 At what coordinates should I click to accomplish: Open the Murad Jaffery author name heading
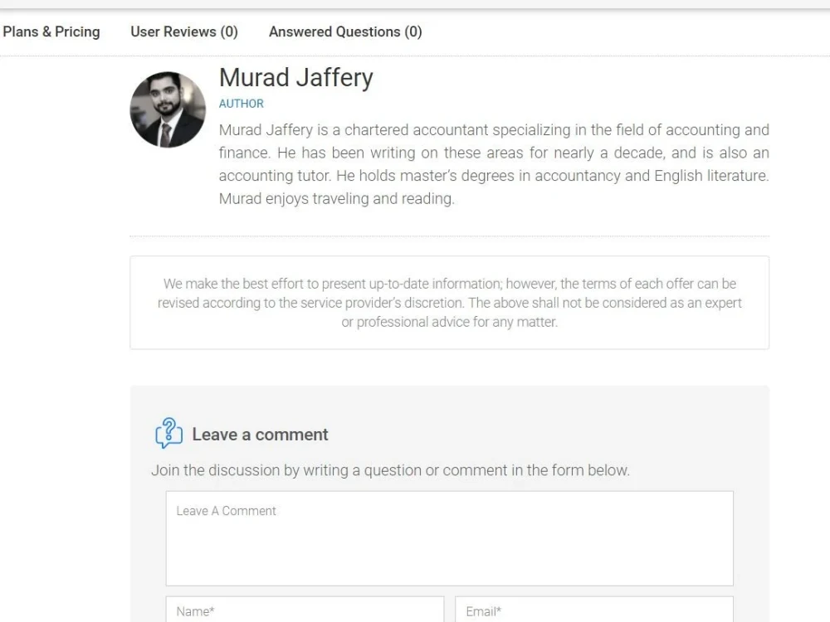click(x=296, y=77)
